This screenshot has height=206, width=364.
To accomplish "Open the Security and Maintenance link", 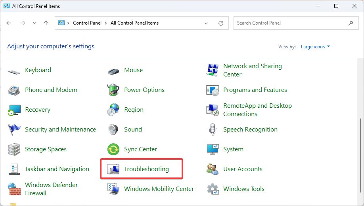I will 60,130.
